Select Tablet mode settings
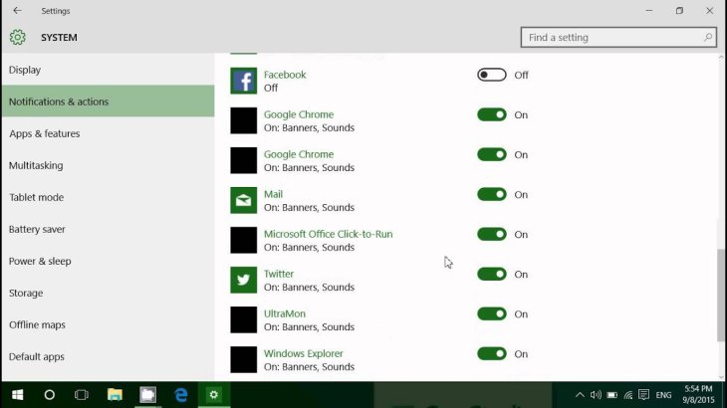This screenshot has width=727, height=408. tap(108, 197)
